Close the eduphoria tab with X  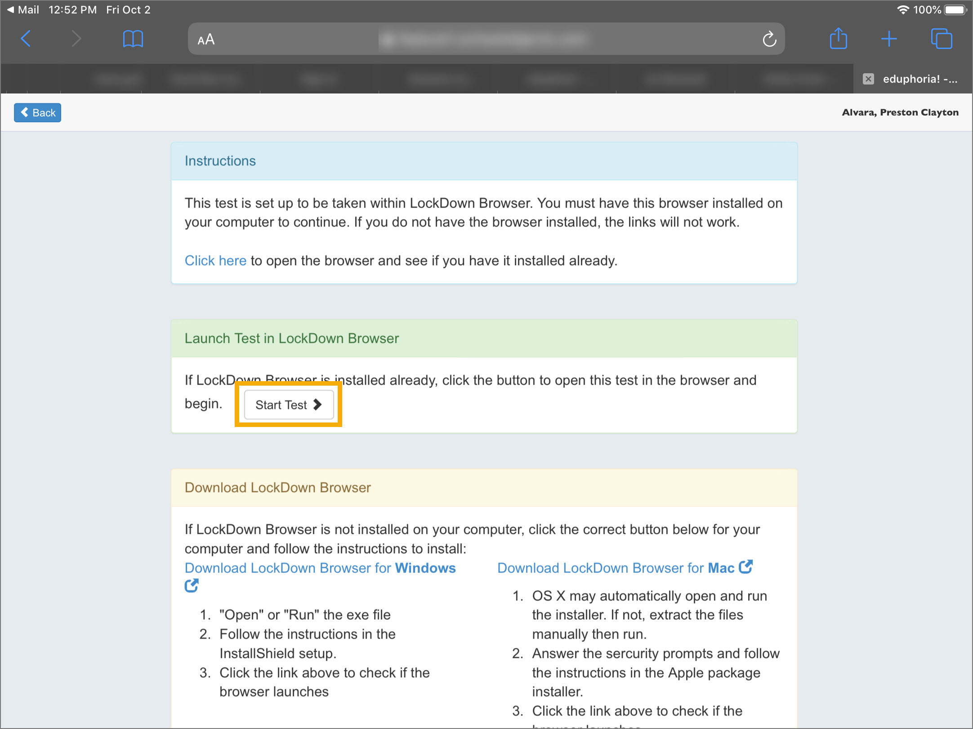868,79
